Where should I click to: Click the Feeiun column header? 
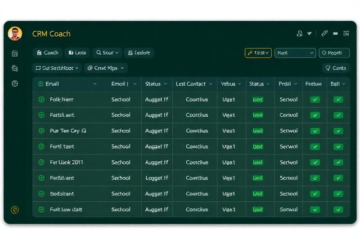pos(313,84)
